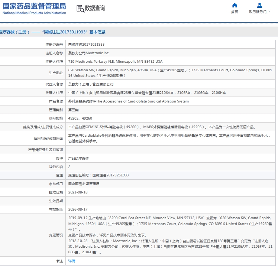This screenshot has width=278, height=267.
Task: Click the composition text mentioning GEMINI-S
Action: [162, 127]
